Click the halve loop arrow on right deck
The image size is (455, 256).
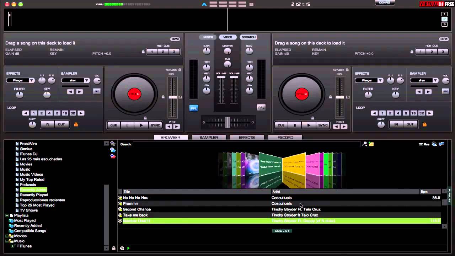(374, 113)
